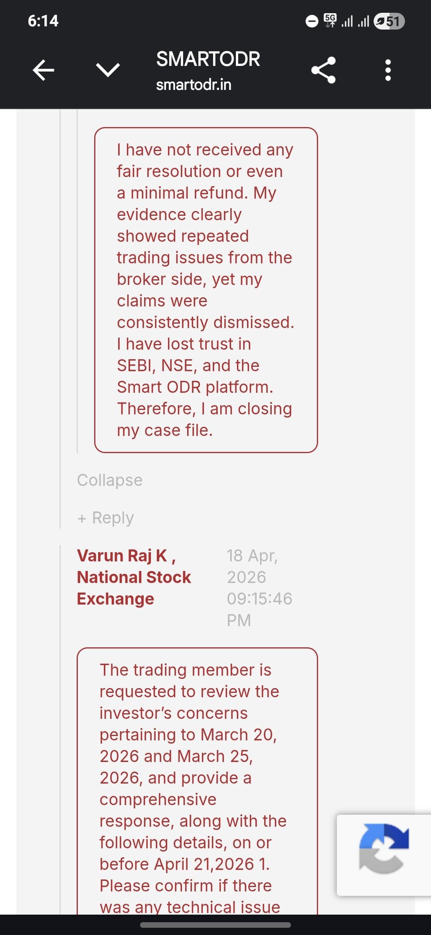431x935 pixels.
Task: Open the three-dot overflow menu
Action: (388, 70)
